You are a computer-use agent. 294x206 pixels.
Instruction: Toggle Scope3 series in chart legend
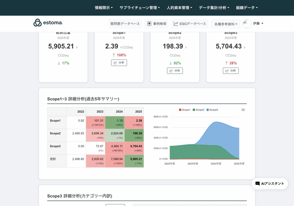pyautogui.click(x=212, y=110)
